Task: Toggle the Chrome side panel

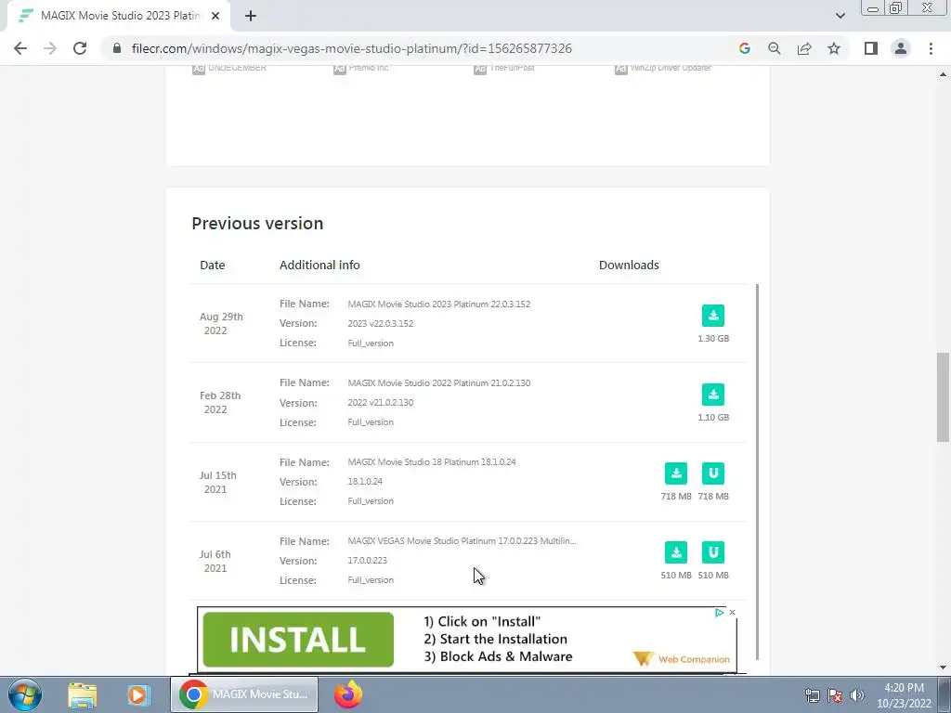Action: pos(871,48)
